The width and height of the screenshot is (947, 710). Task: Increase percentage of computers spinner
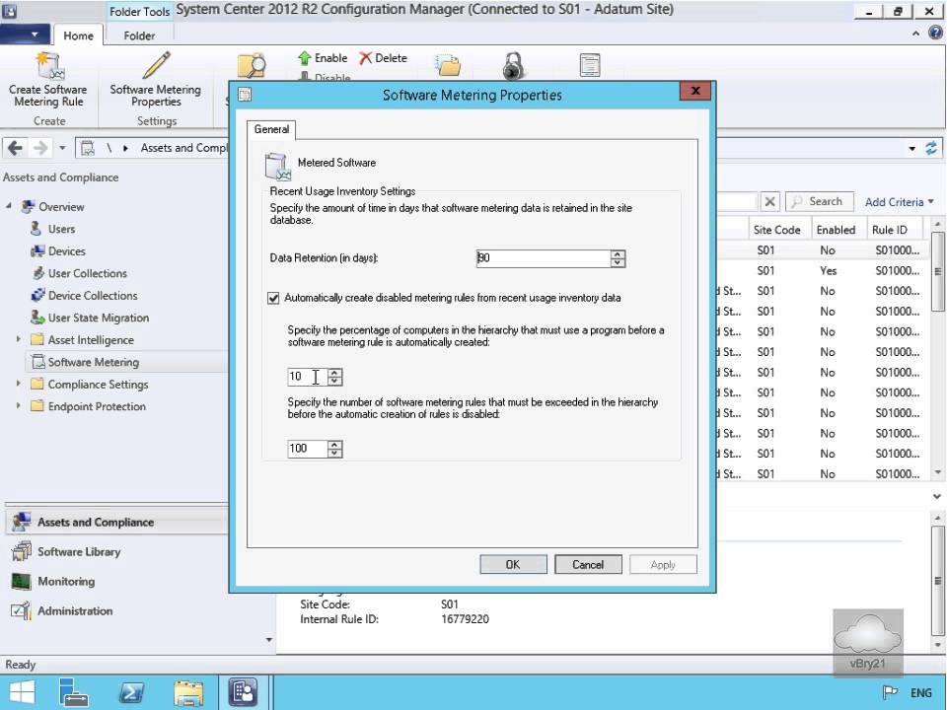tap(334, 373)
